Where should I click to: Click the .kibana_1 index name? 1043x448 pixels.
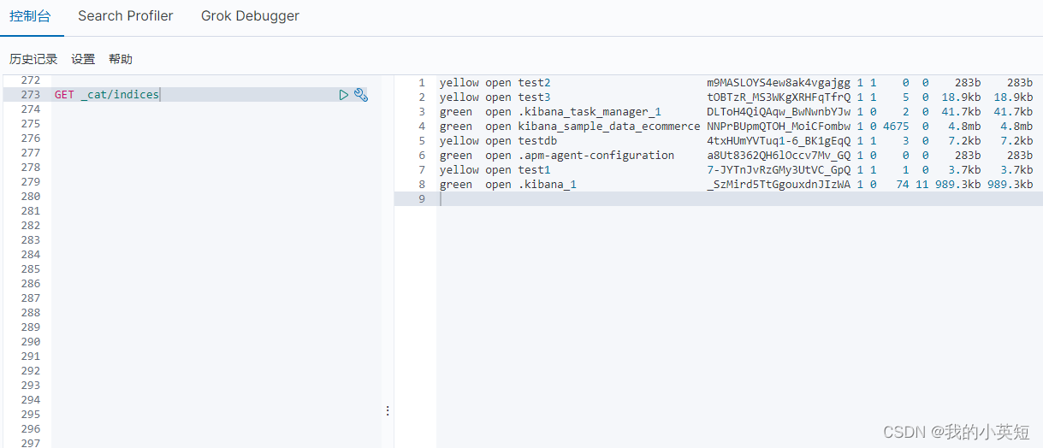[x=547, y=185]
